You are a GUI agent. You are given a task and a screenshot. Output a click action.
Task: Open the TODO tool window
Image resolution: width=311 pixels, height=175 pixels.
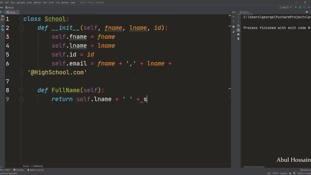tap(5, 170)
